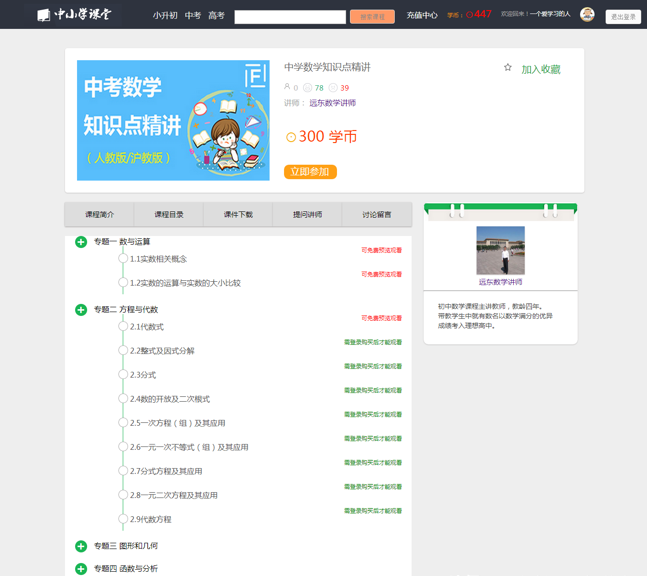The image size is (647, 576).
Task: Click the positive rating count 78
Action: 319,88
